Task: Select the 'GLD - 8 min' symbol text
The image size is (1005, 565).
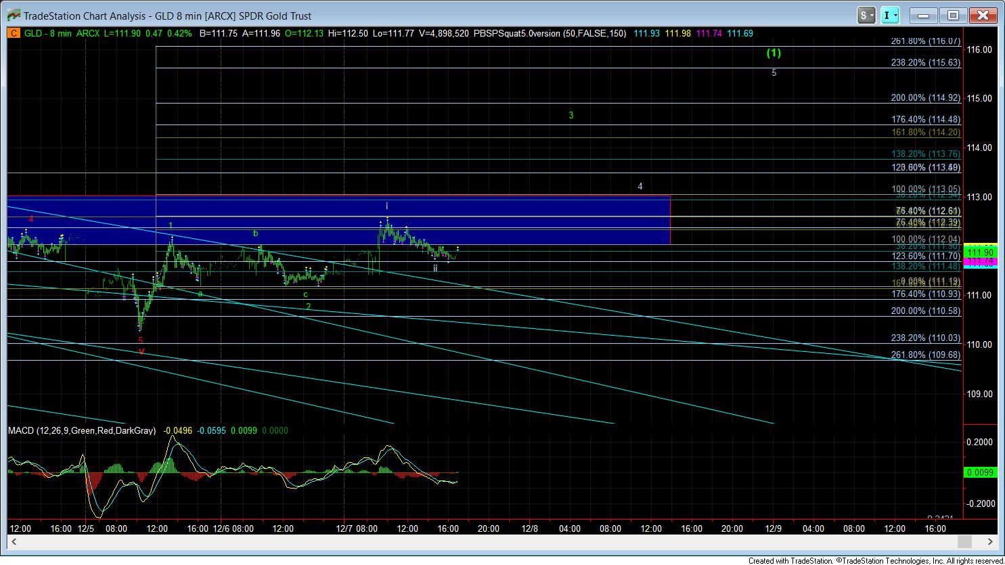Action: coord(48,33)
